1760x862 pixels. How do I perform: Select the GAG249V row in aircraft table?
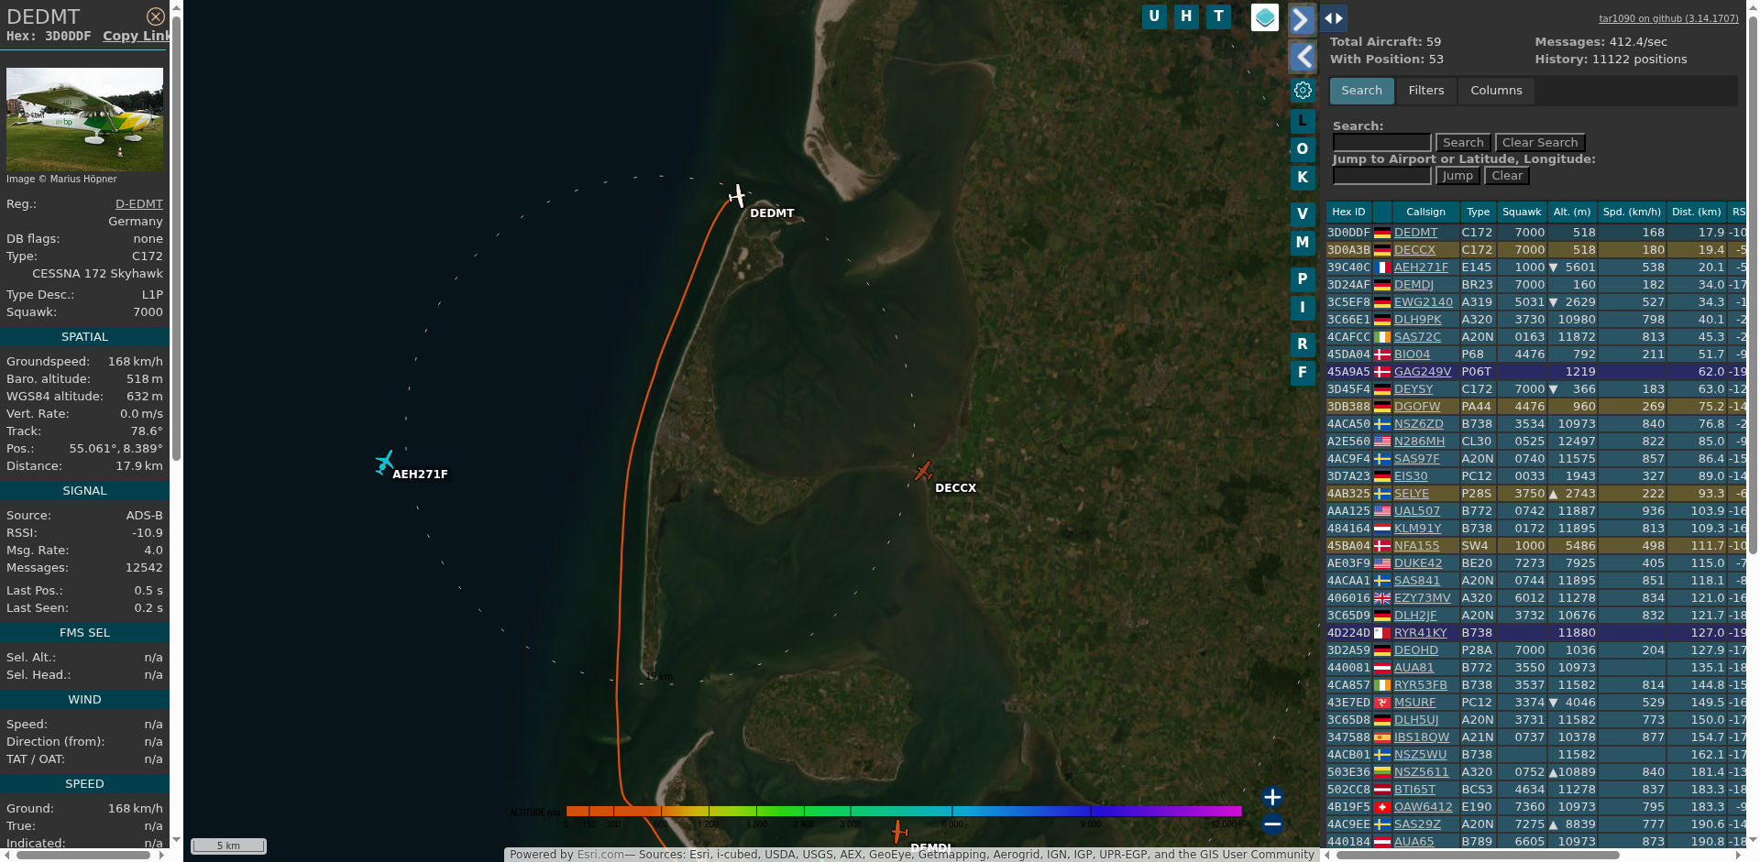[x=1537, y=372]
